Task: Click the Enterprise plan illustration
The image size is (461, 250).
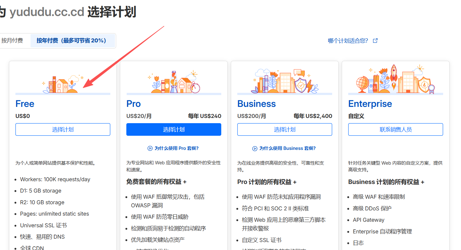Action: (x=396, y=79)
